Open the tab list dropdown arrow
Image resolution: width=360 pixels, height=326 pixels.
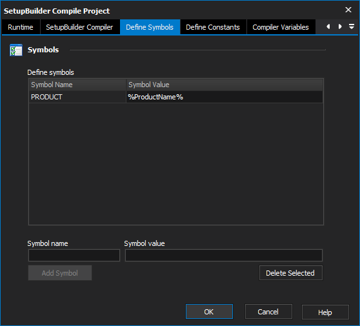(x=351, y=26)
